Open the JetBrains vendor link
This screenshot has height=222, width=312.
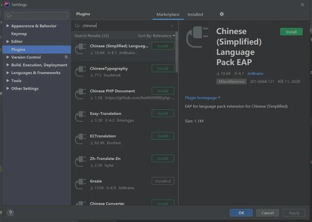coord(255,74)
